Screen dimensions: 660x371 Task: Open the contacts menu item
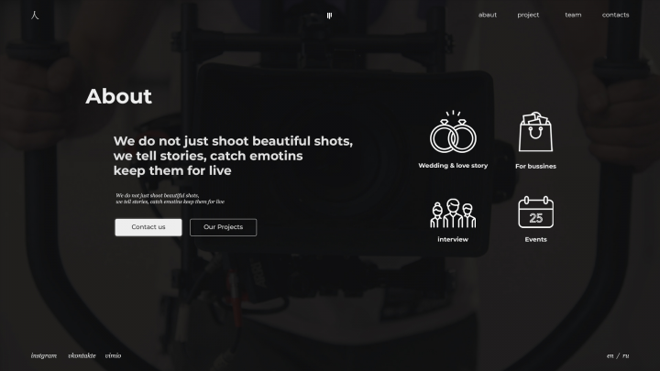tap(615, 15)
